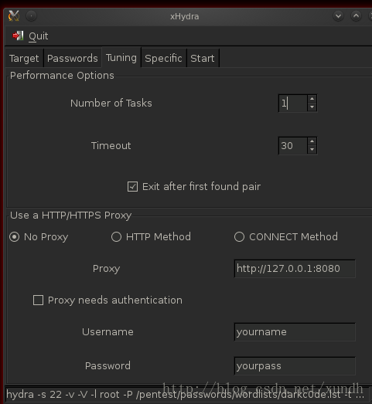Choose CONNECT Method radio button
This screenshot has height=404, width=372.
pos(240,237)
